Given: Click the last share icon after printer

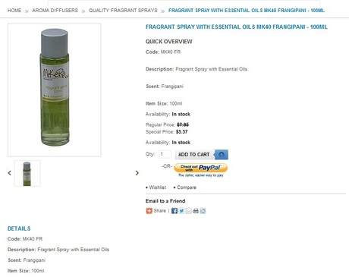Looking at the screenshot, I should tap(203, 211).
